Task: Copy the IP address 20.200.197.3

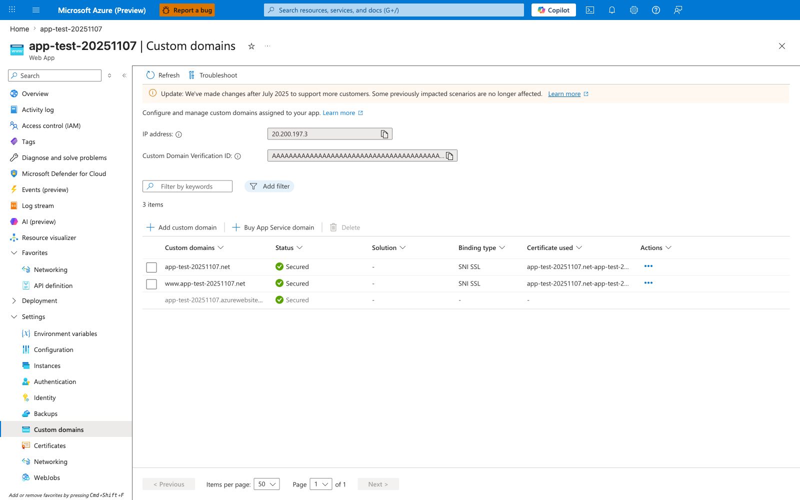Action: (x=384, y=134)
